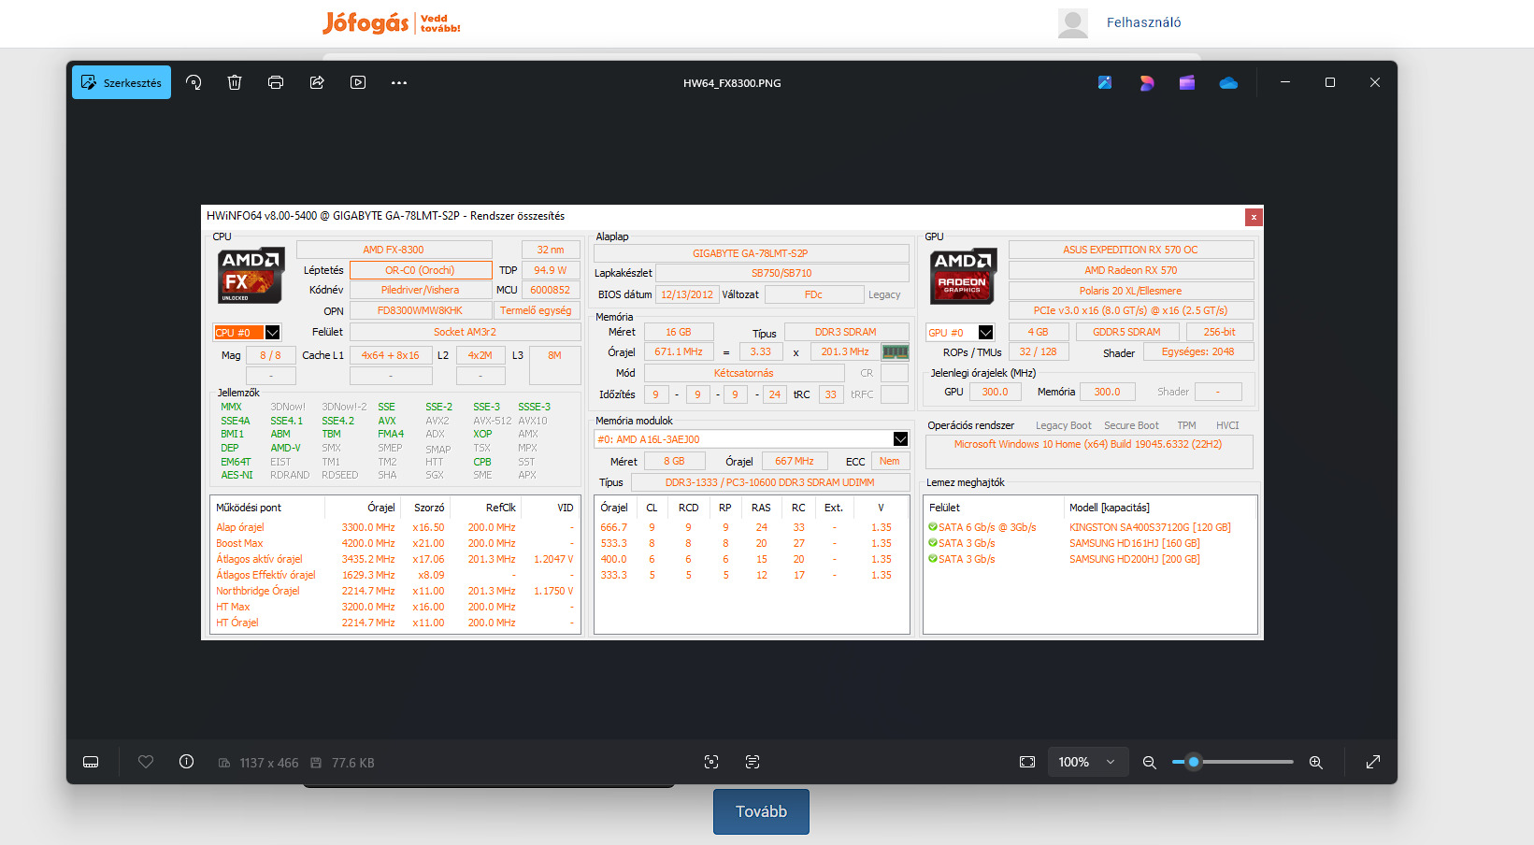
Task: Open the Clipchamp icon in title bar
Action: tap(1187, 82)
